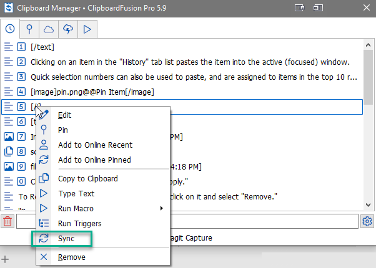Choose Type Text from the menu
The width and height of the screenshot is (376, 268).
coord(103,193)
